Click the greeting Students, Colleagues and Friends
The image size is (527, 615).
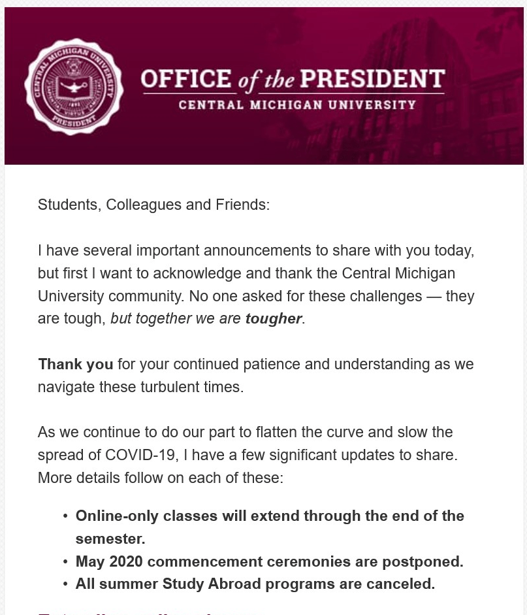point(153,205)
